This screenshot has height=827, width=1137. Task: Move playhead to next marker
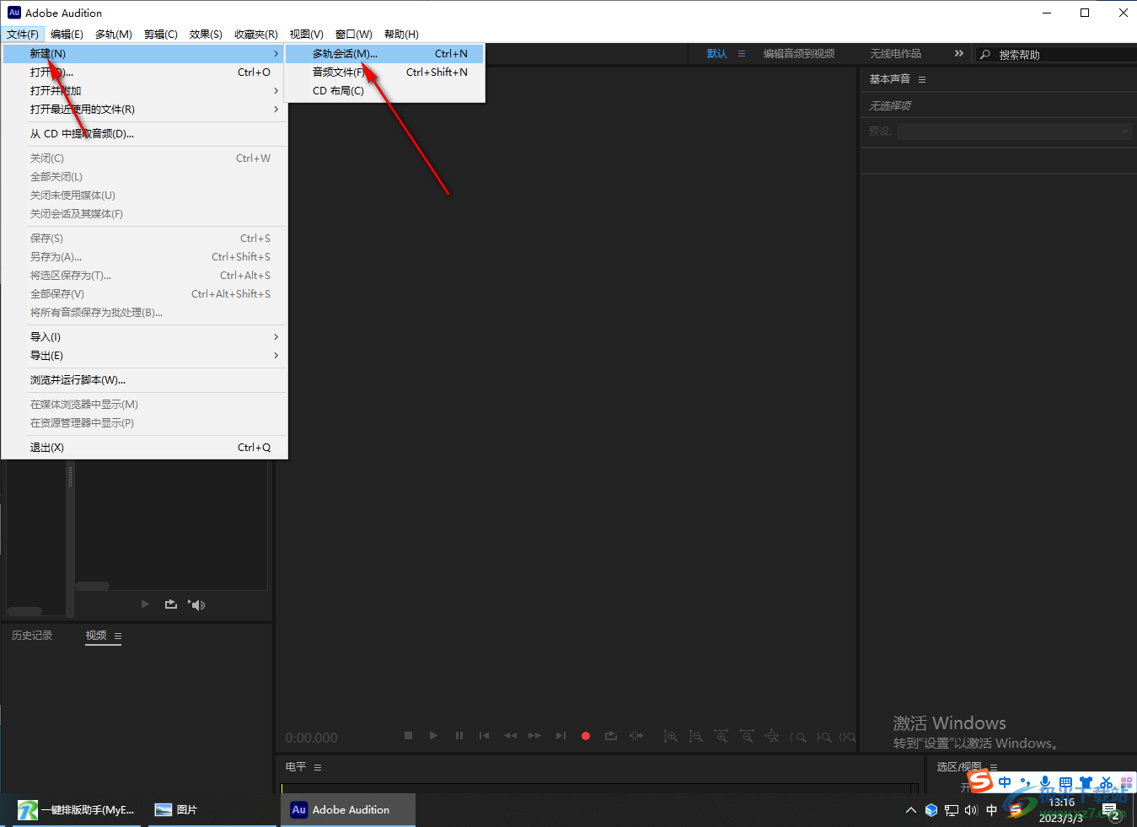[x=560, y=736]
